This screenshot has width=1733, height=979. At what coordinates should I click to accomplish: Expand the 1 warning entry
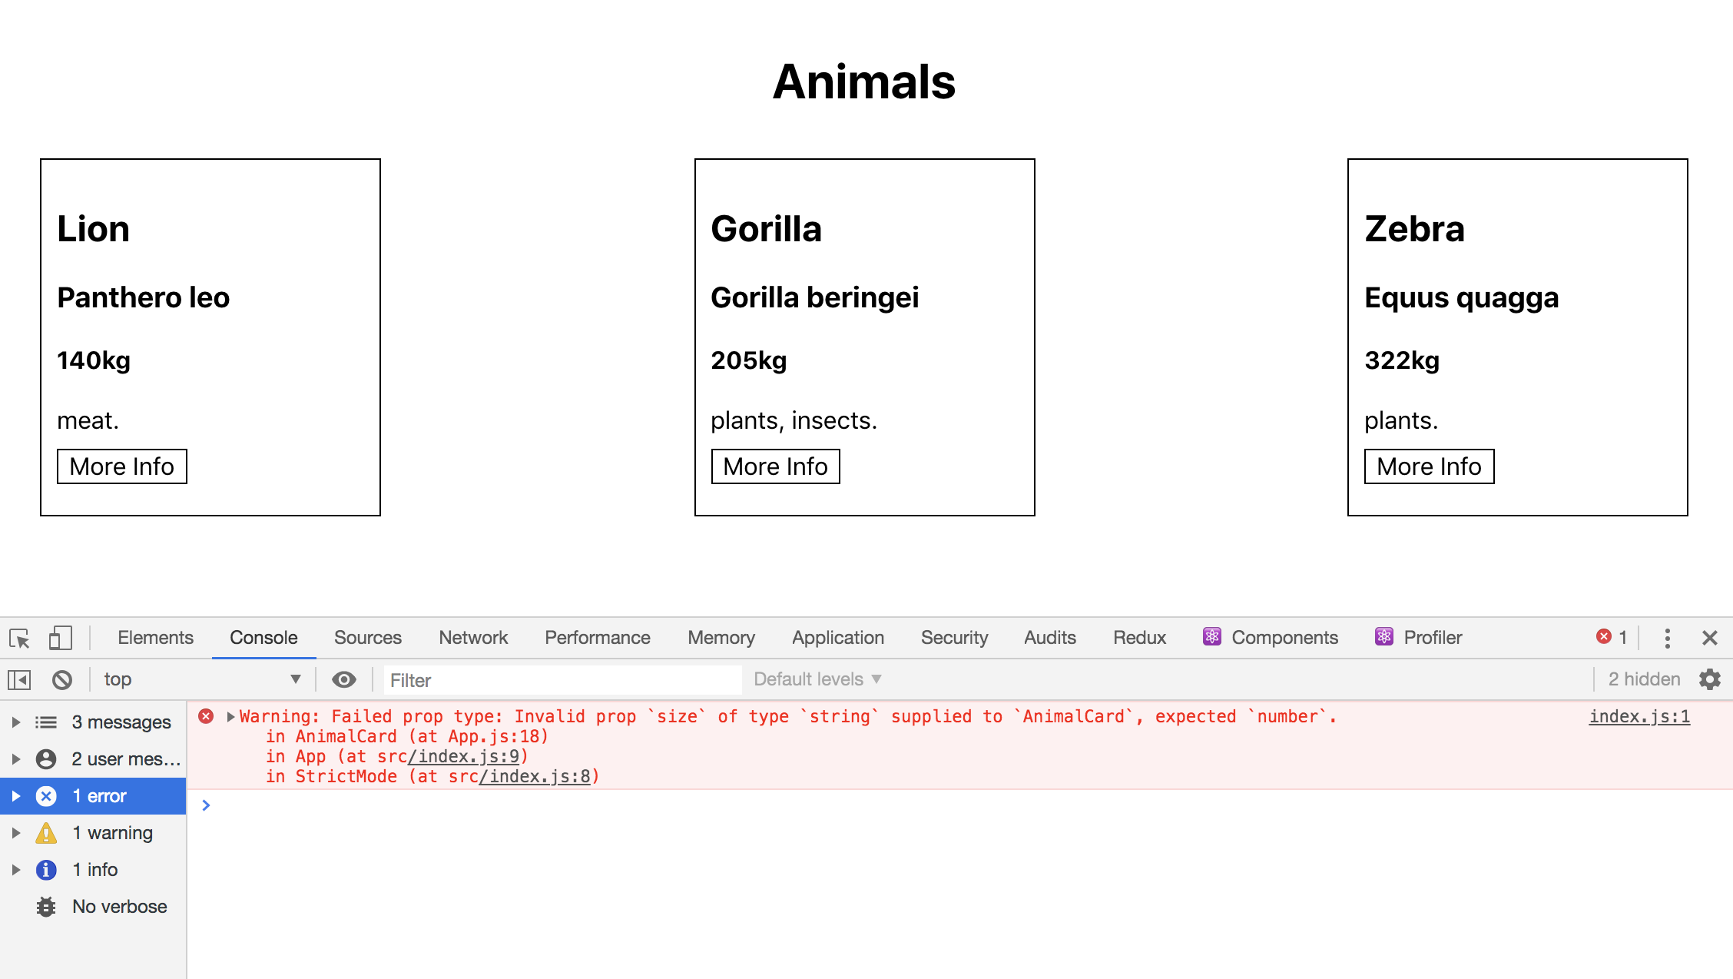point(17,832)
